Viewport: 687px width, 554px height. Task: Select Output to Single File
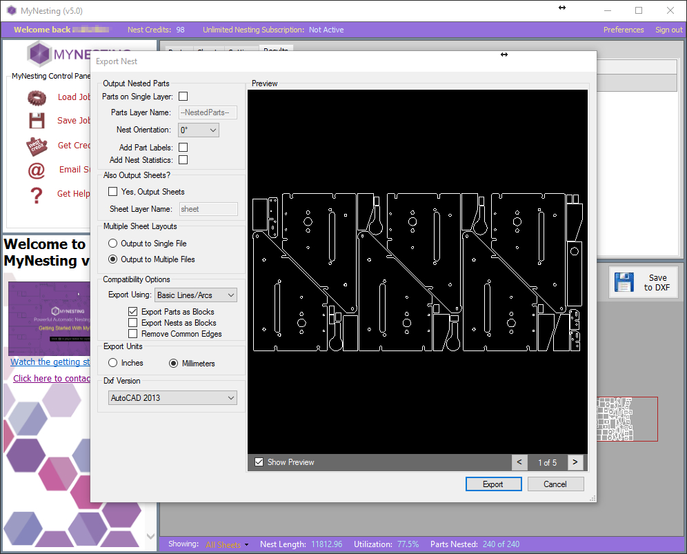112,243
